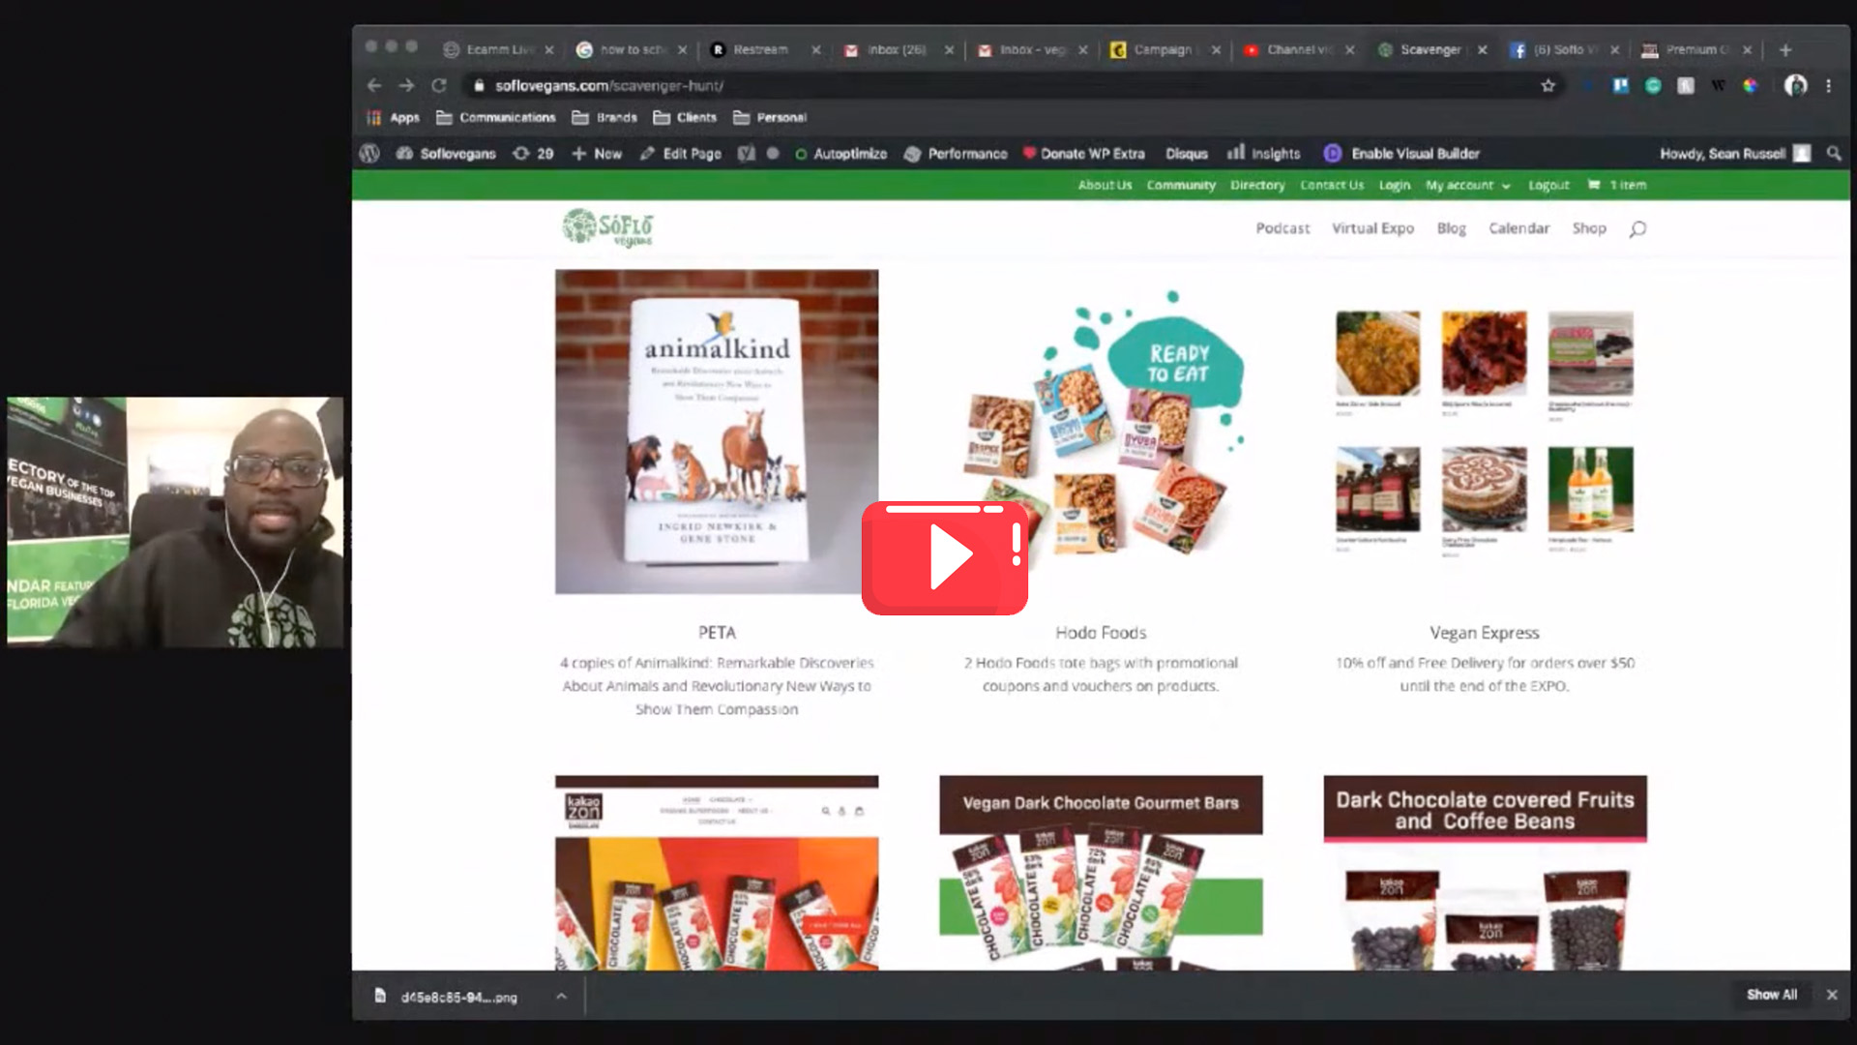Open Soflovegans site menu in admin bar
Screen dimensions: 1857x1045
(x=446, y=153)
